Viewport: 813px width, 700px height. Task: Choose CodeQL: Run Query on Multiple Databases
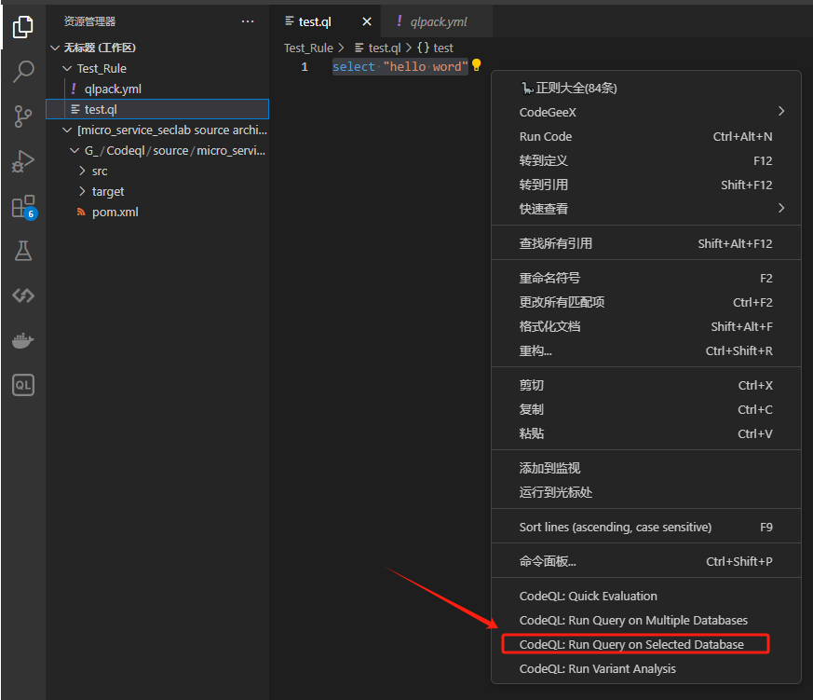(646, 620)
